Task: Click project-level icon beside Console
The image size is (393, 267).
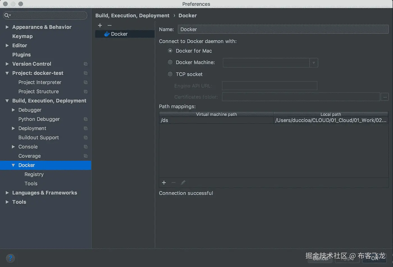Action: pos(86,147)
